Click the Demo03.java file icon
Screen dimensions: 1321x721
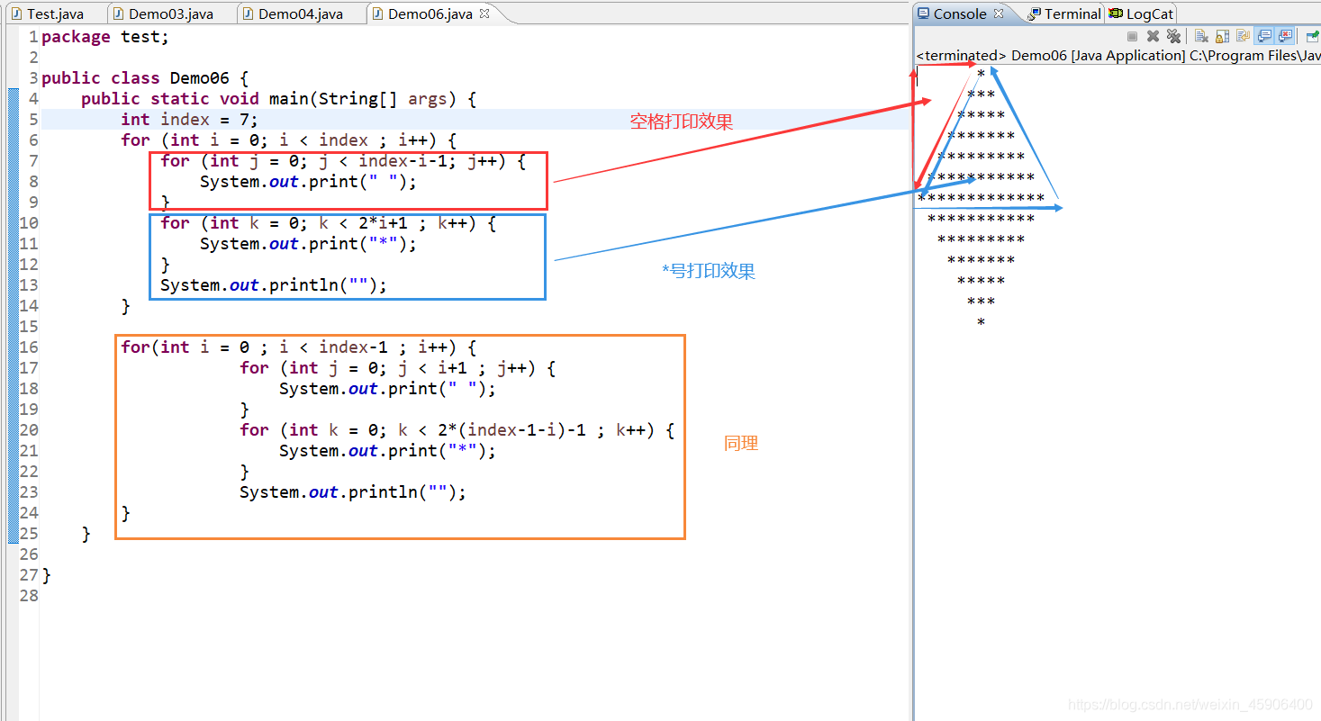point(118,14)
